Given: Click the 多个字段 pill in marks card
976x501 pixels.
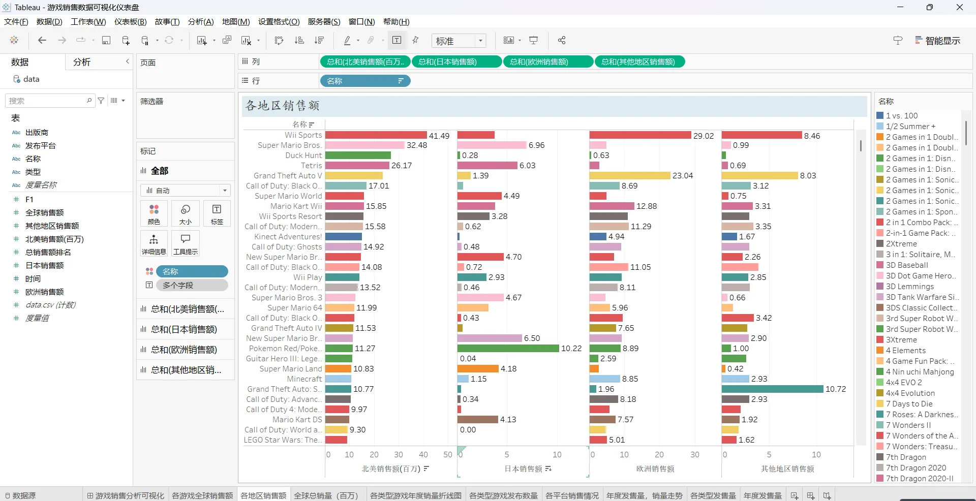Looking at the screenshot, I should point(192,286).
